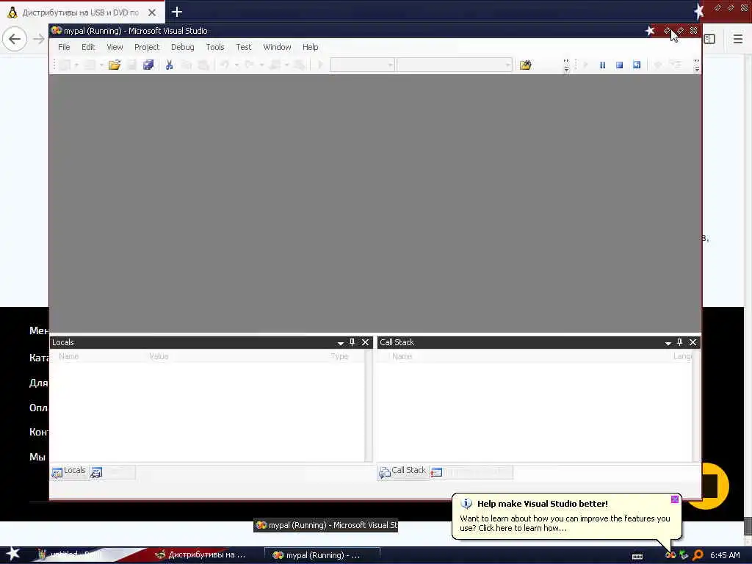
Task: Open the Project menu
Action: tap(147, 47)
